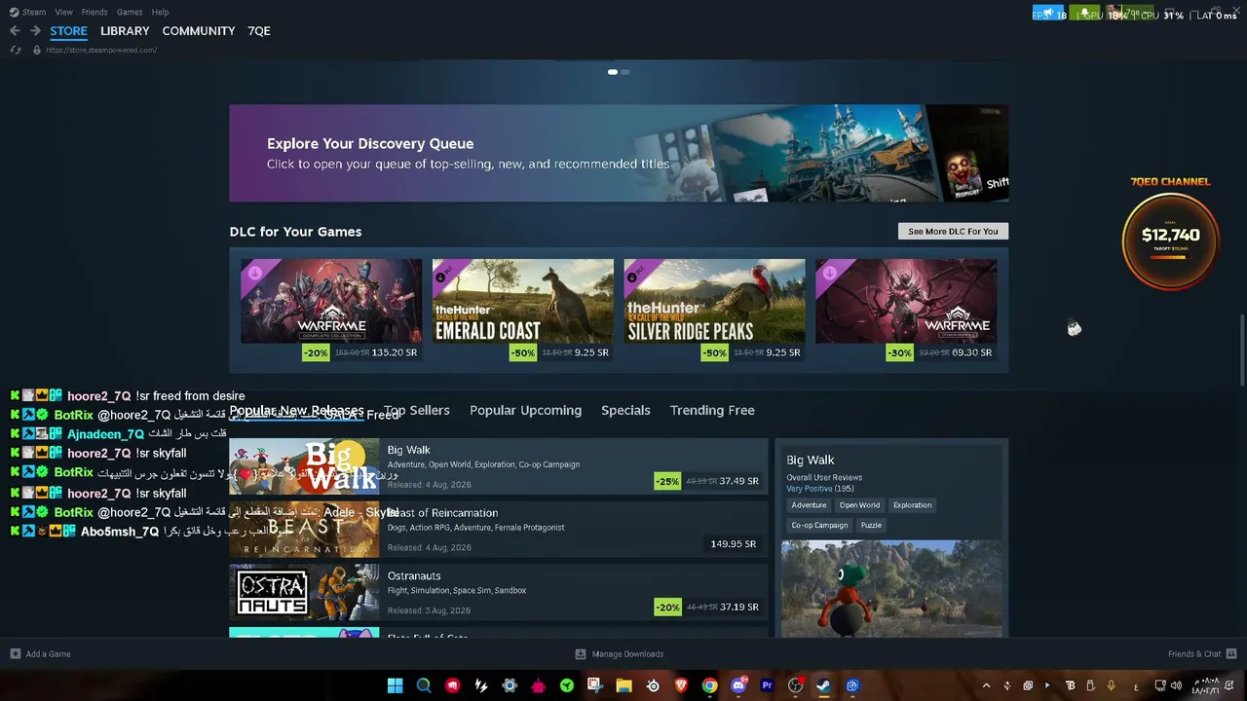
Task: Click the store page vertical scrollbar
Action: click(1242, 350)
